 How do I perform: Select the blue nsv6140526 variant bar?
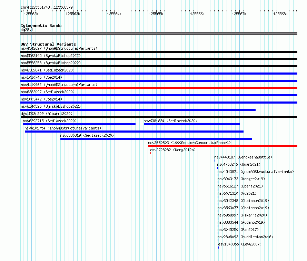pos(138,110)
